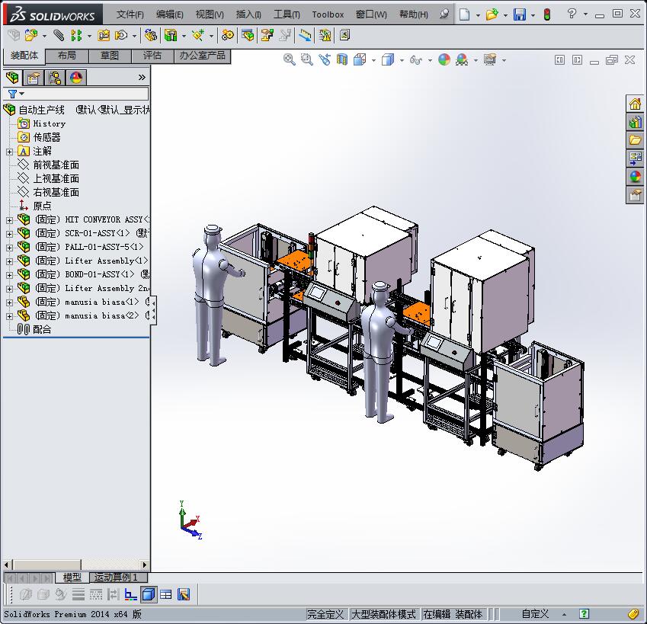The width and height of the screenshot is (647, 624).
Task: Expand the PALL-01-ASSY-5<1> node
Action: (9, 248)
